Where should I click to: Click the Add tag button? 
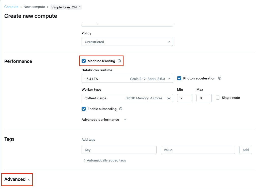point(246,150)
